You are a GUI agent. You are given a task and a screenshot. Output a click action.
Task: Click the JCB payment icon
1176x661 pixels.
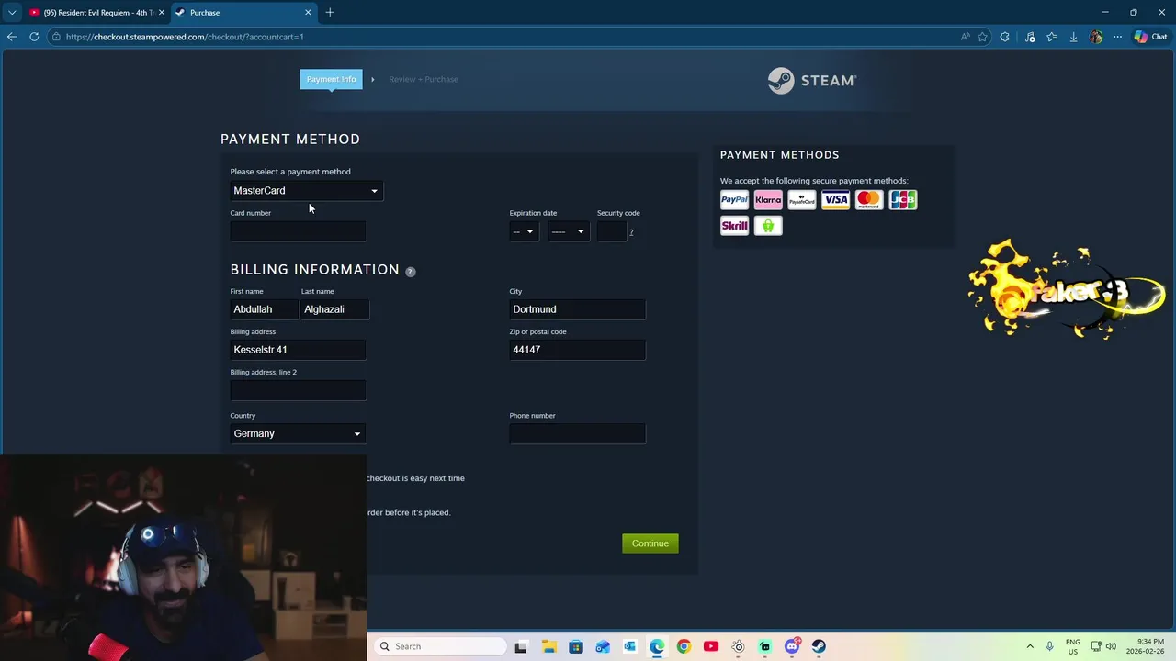tap(903, 199)
